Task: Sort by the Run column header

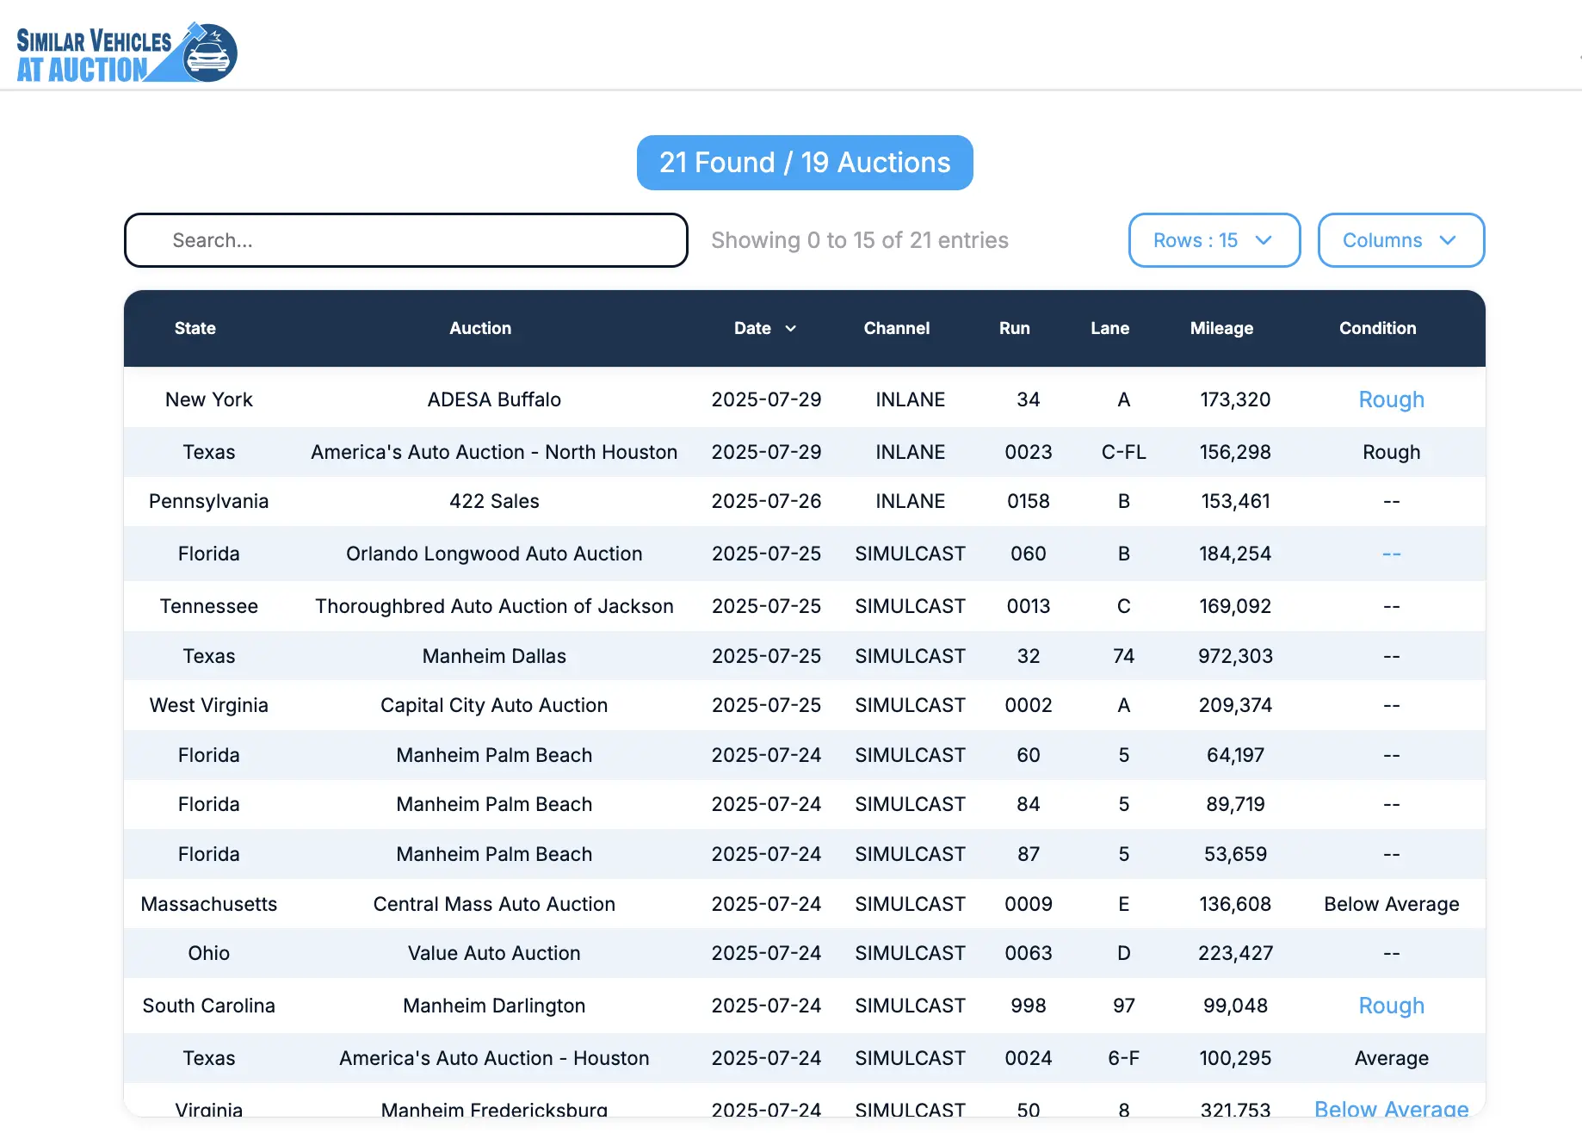Action: point(1015,328)
